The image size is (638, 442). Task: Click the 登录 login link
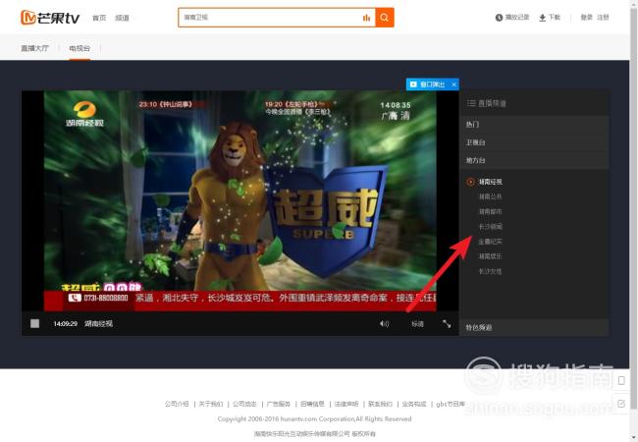tap(586, 17)
